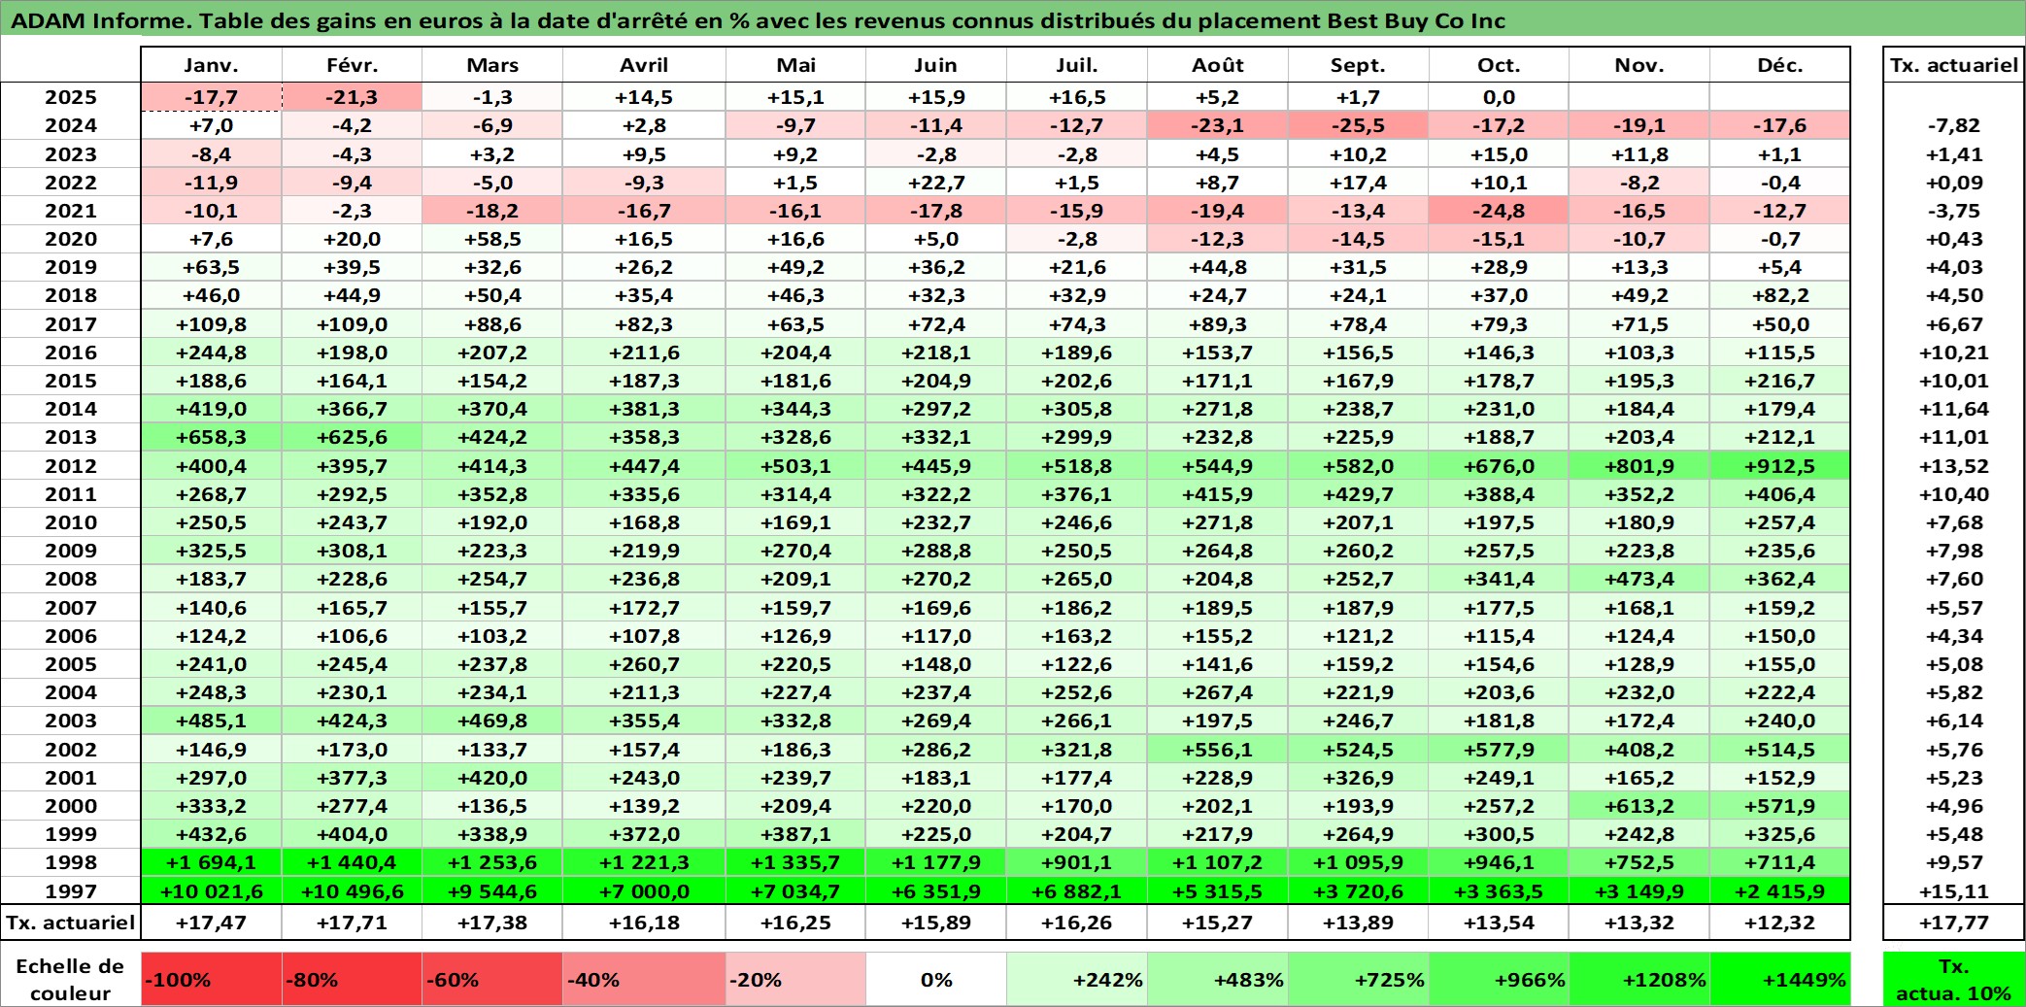Select the -17,7 cell for January 2025

coord(212,97)
